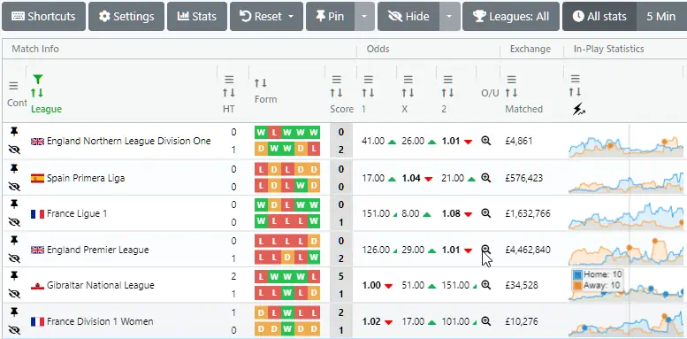Sort by Form column arrows
The width and height of the screenshot is (687, 339).
pyautogui.click(x=261, y=83)
